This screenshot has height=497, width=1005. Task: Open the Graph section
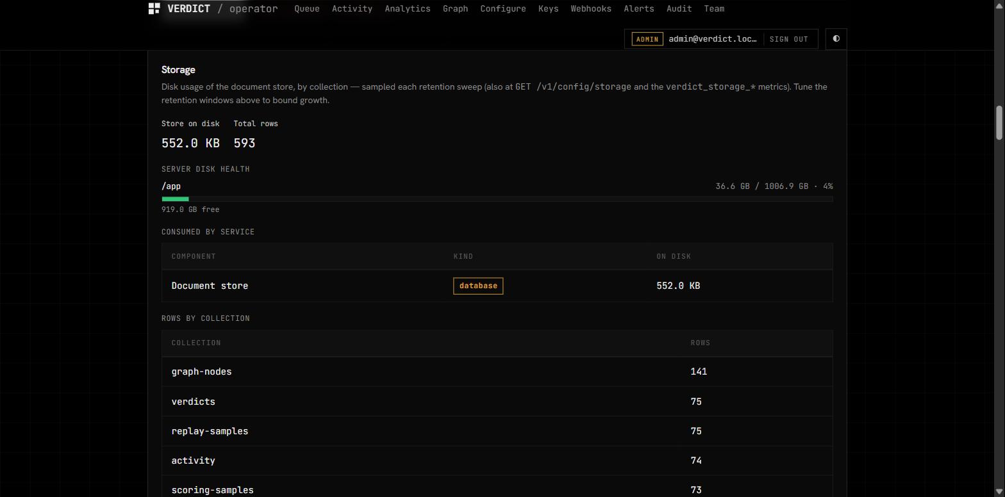tap(455, 9)
